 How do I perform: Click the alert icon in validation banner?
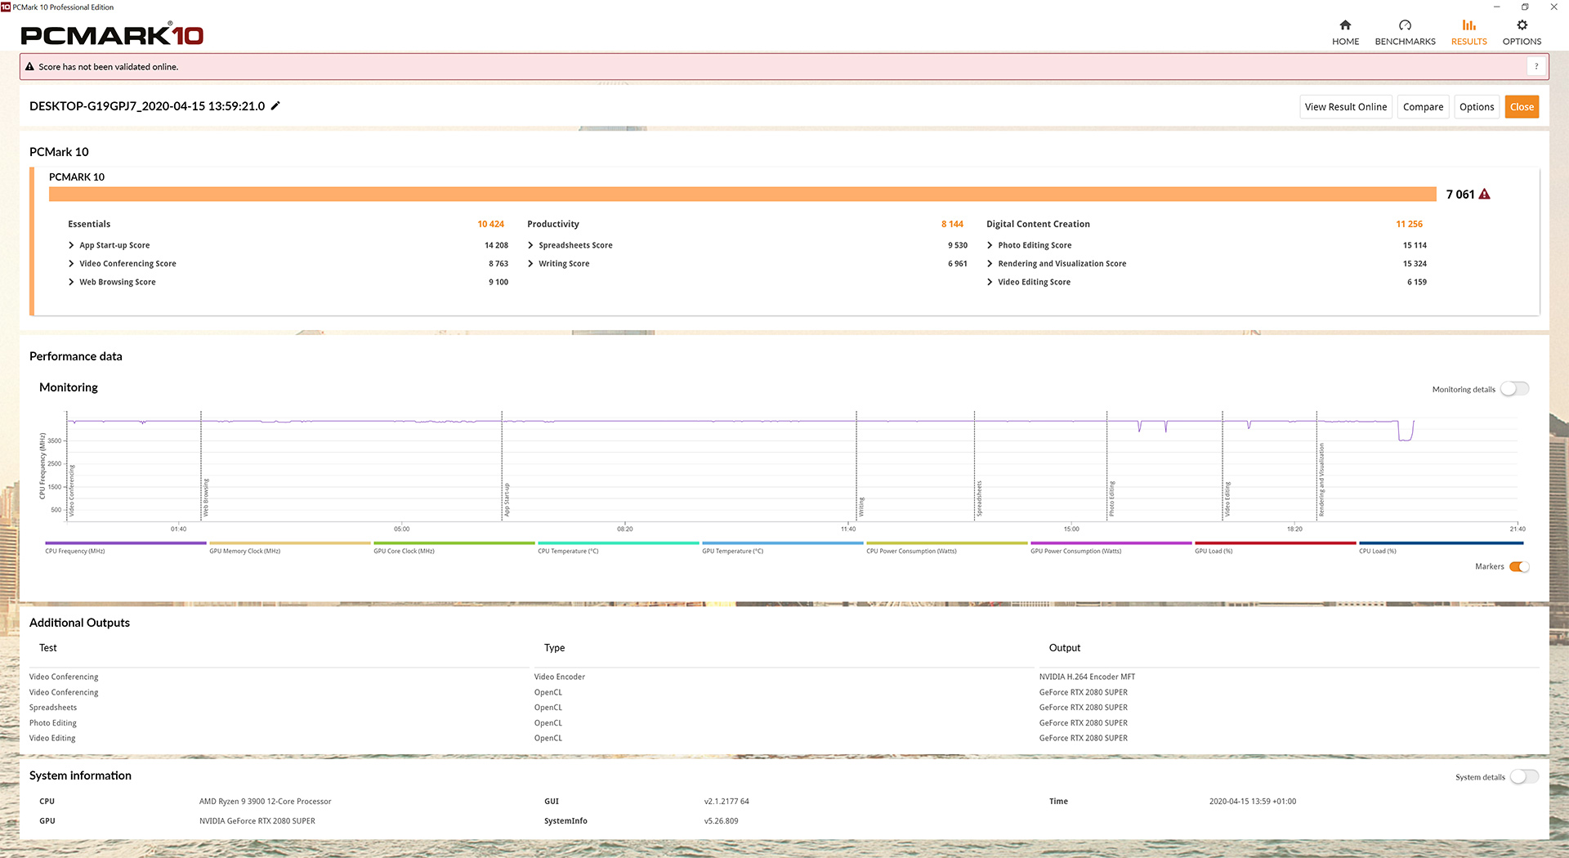pos(30,67)
